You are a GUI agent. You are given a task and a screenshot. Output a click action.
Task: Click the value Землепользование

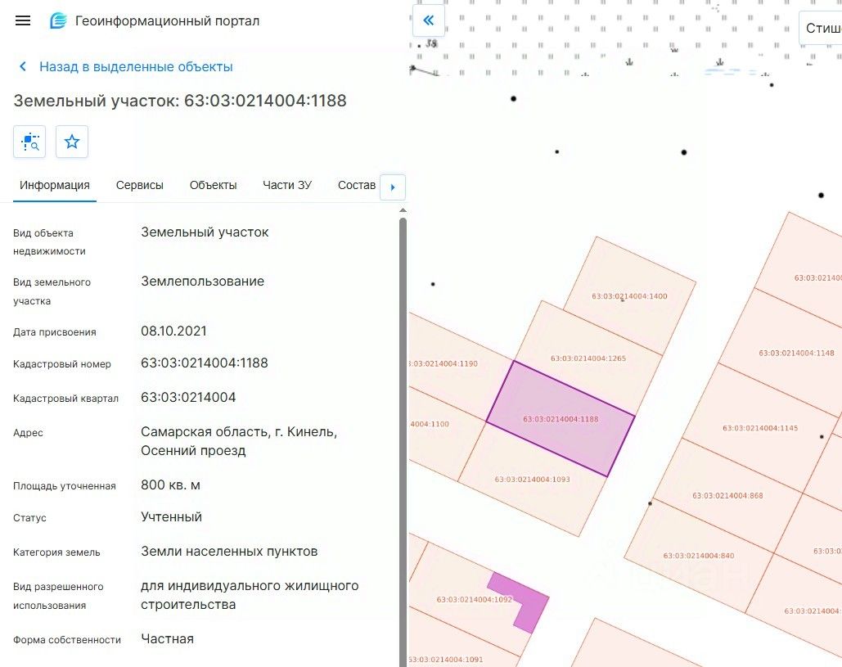(202, 282)
